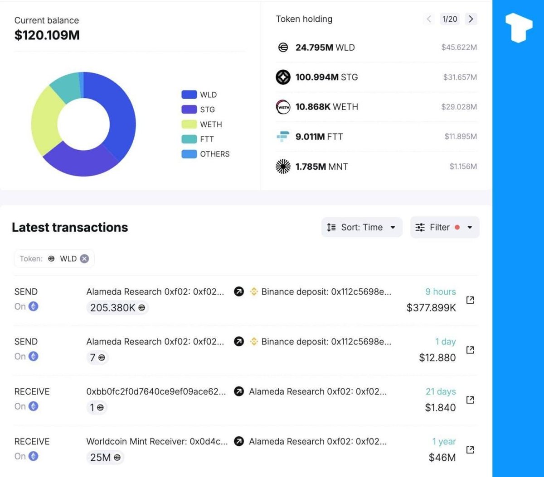This screenshot has height=477, width=544.
Task: Click Ethereum chain icon in 1 year row
Action: (x=34, y=456)
